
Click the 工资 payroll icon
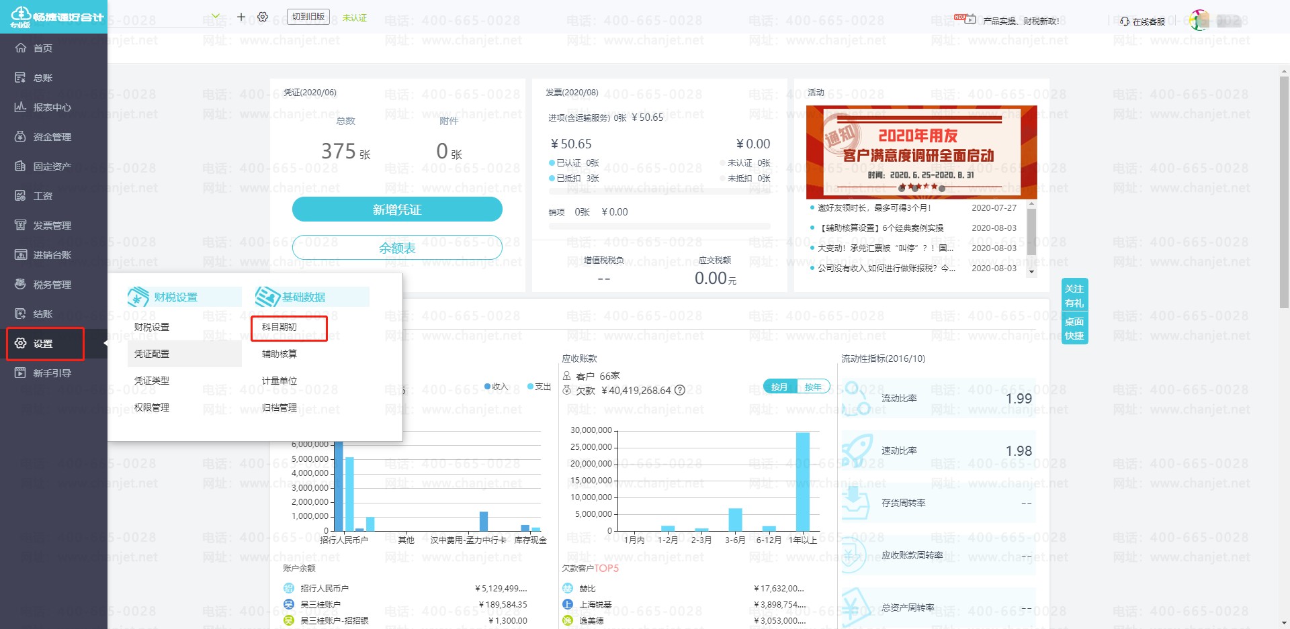[20, 195]
